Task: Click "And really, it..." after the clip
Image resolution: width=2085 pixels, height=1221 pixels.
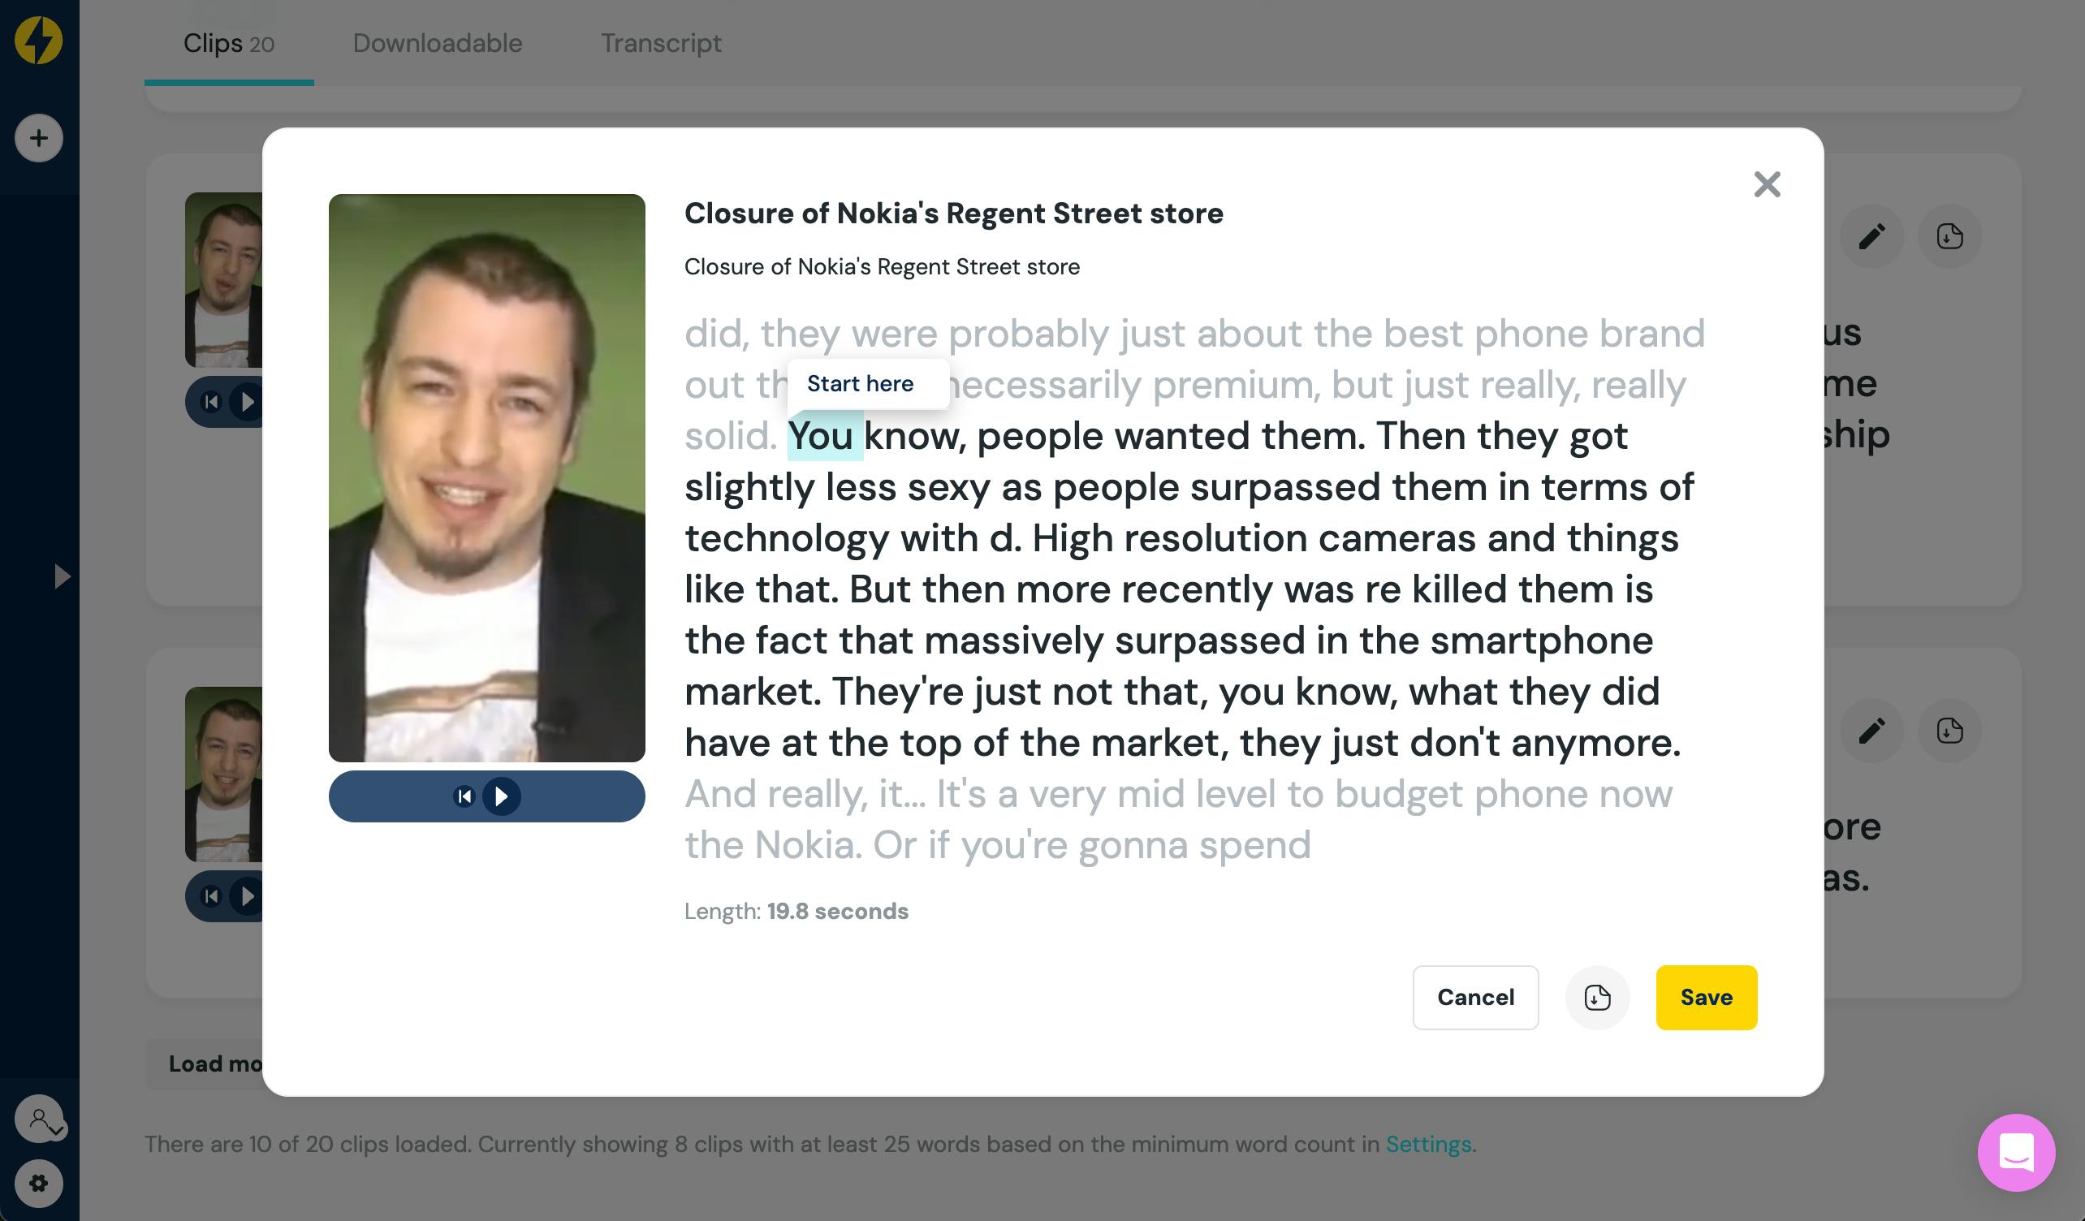Action: tap(805, 794)
